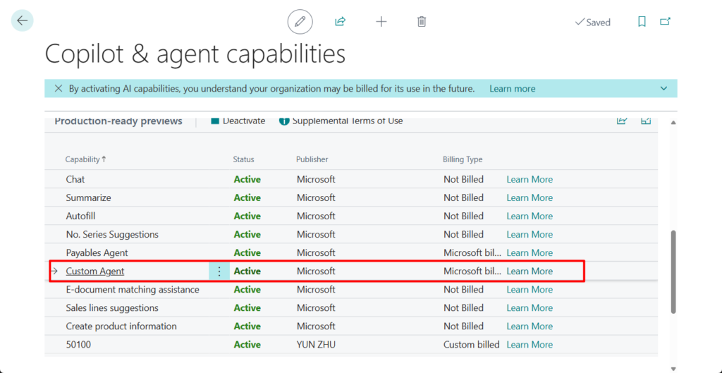Image resolution: width=722 pixels, height=373 pixels.
Task: Open page in new window icon
Action: tap(665, 22)
